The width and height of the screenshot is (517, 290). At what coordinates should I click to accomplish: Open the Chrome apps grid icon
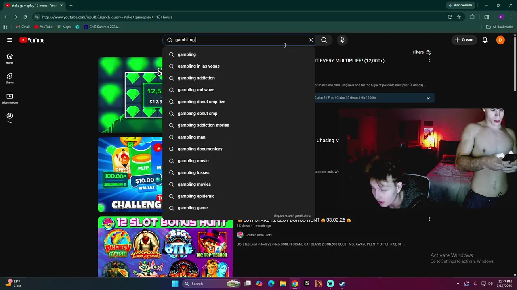pos(5,27)
